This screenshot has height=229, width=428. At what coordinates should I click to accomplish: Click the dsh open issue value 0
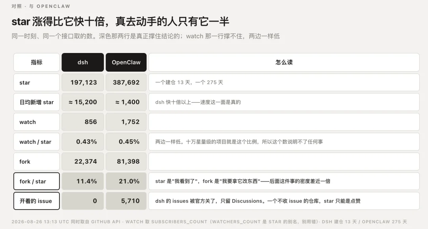point(83,201)
